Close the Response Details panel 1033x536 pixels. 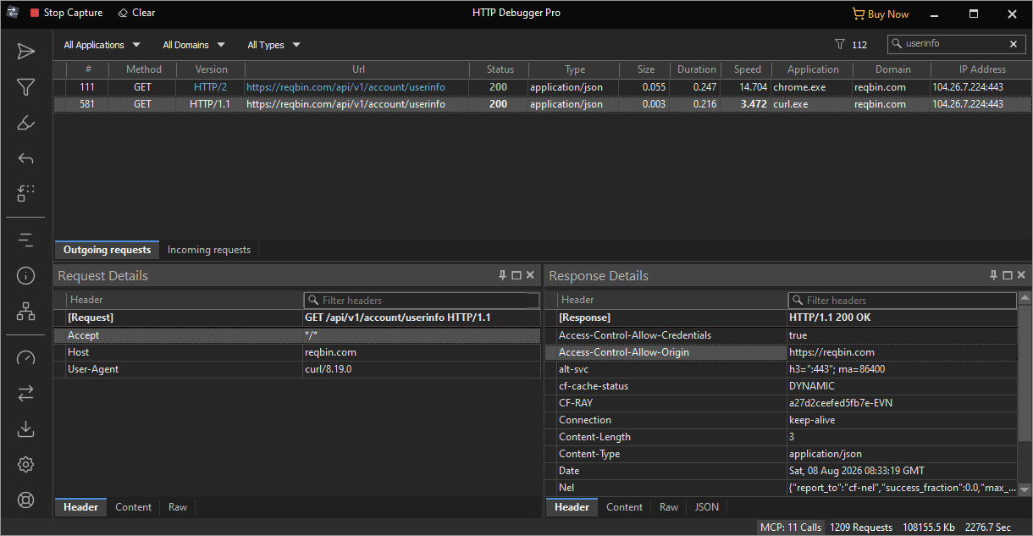tap(1021, 275)
